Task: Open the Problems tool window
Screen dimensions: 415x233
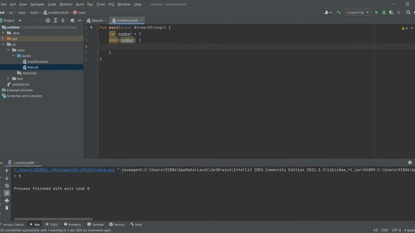Action: tap(73, 225)
